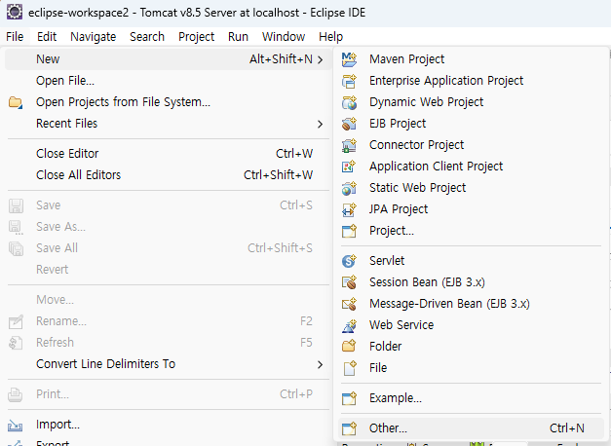This screenshot has height=446, width=611.
Task: Click the Eclipse logo in the title bar
Action: (15, 12)
